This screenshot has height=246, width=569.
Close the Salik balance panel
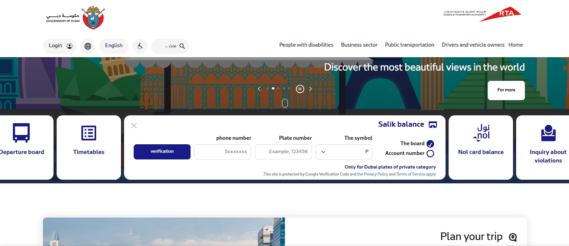pyautogui.click(x=134, y=125)
